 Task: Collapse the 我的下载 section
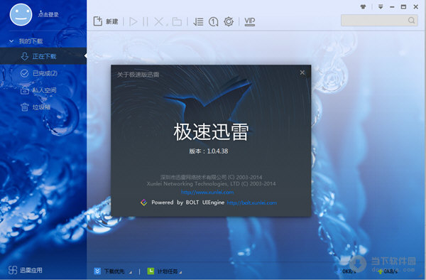point(11,41)
